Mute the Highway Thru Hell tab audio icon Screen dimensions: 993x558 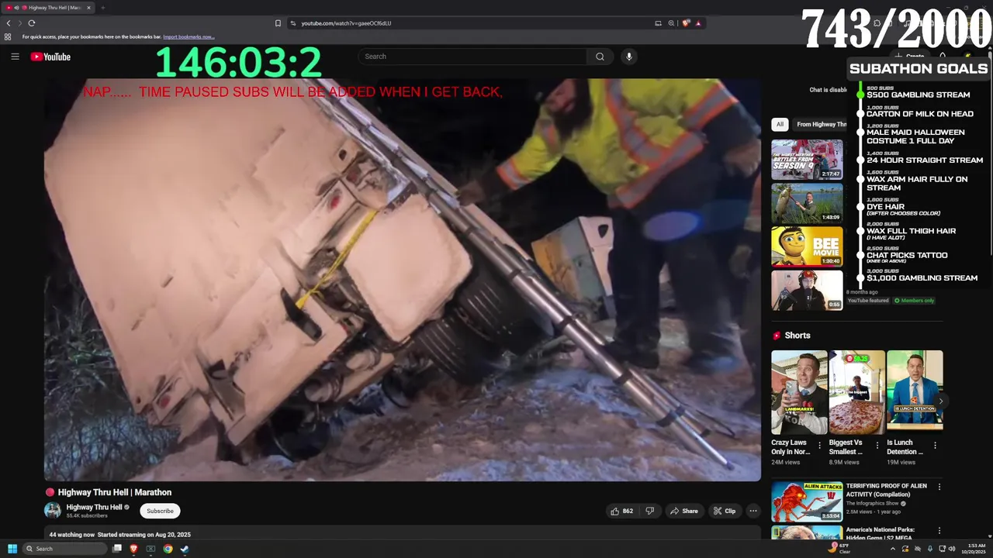[x=16, y=8]
